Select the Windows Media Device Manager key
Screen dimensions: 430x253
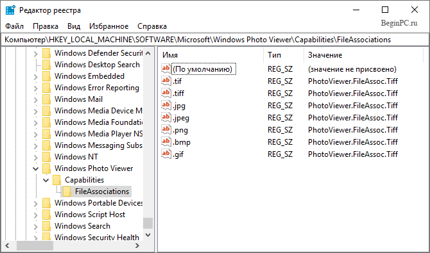[x=98, y=111]
